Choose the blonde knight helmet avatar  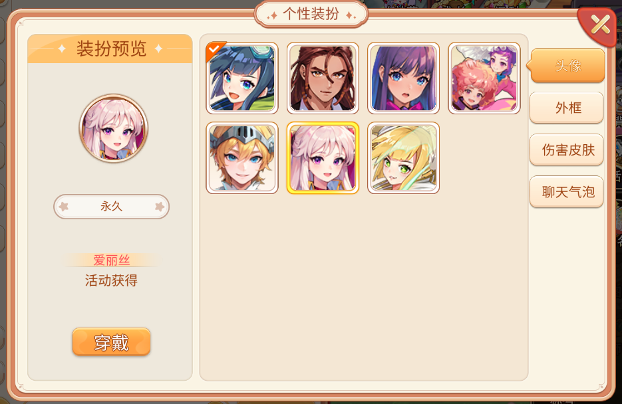point(242,158)
